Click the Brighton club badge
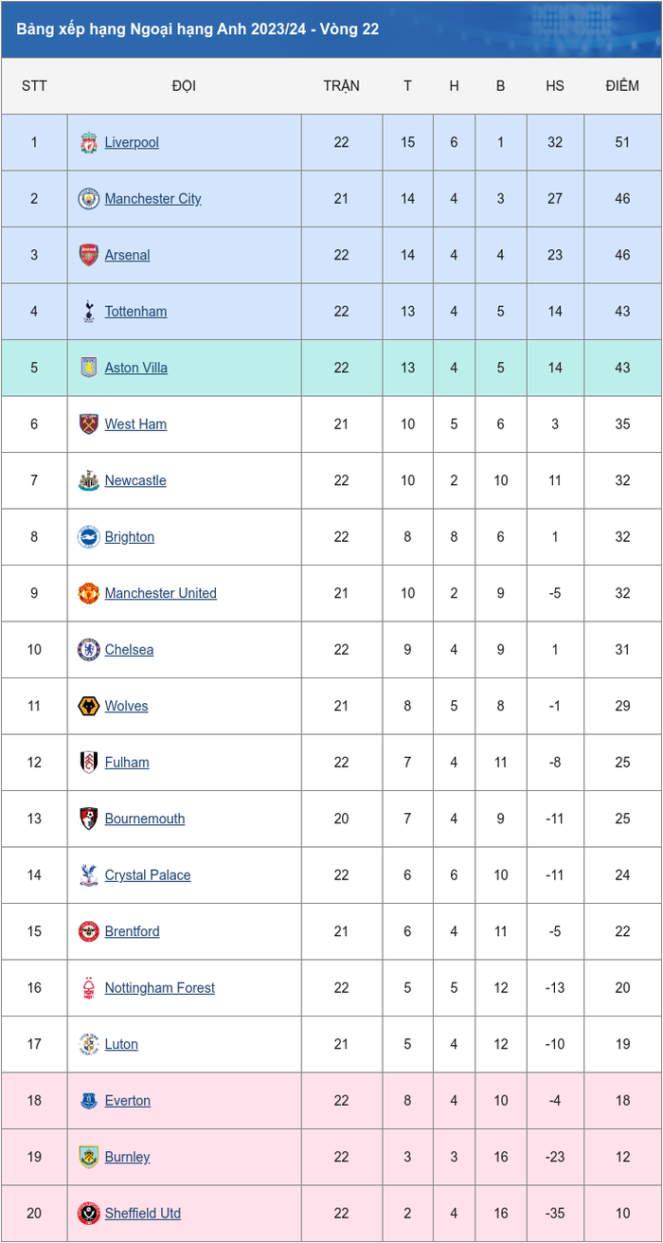 pos(88,537)
